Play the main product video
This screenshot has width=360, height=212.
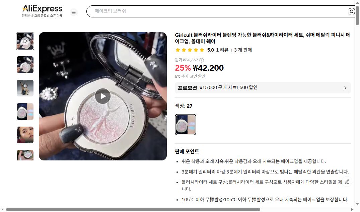[x=103, y=96]
